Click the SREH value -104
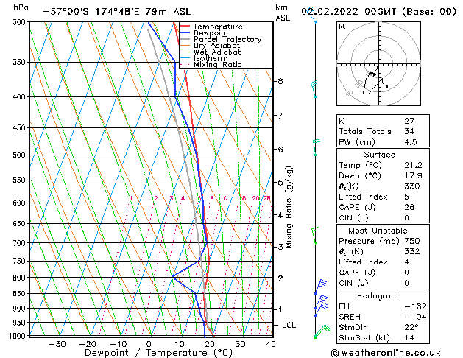The width and height of the screenshot is (463, 358). coord(416,317)
